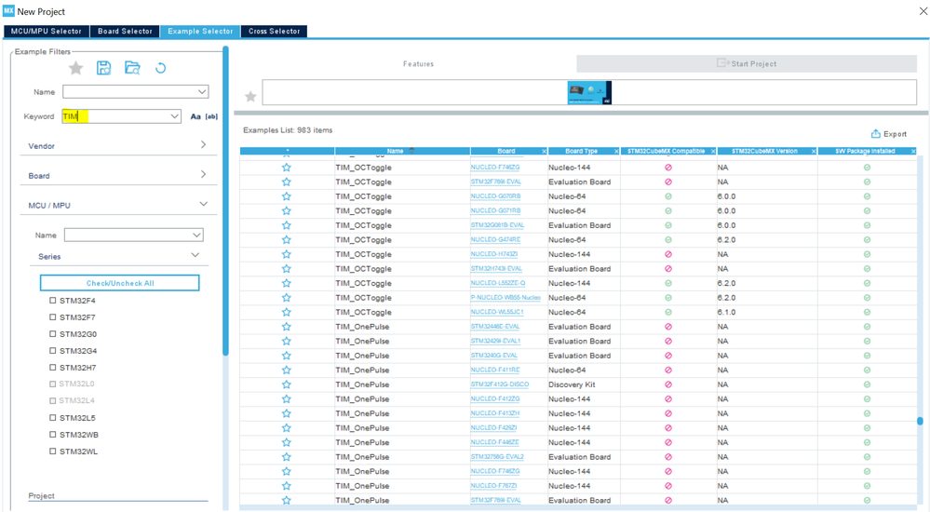Expand the Board filter section
Image resolution: width=930 pixels, height=512 pixels.
click(204, 174)
